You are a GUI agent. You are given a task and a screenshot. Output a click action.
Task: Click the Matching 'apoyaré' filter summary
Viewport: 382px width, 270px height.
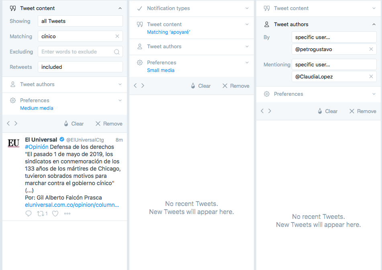coord(169,32)
